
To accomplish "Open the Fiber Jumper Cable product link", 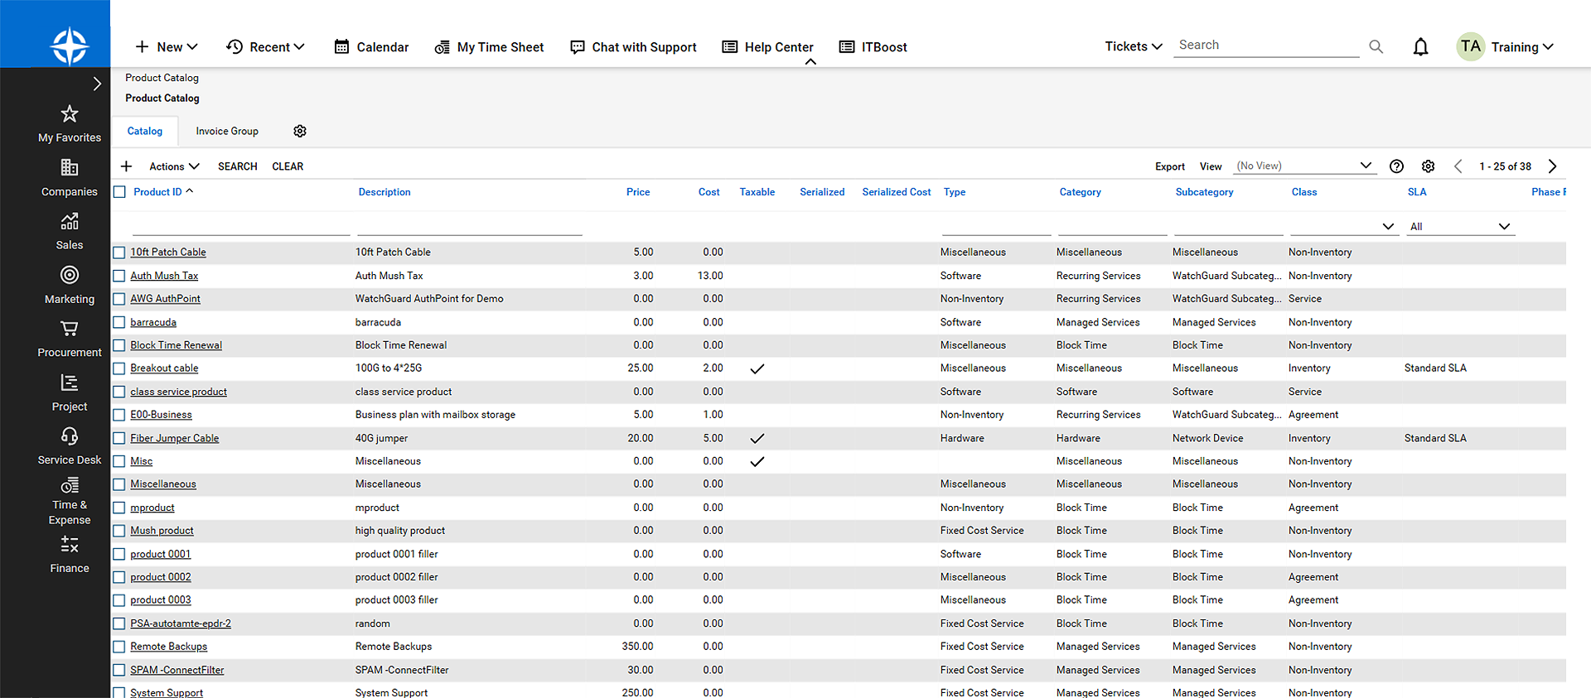I will coord(174,438).
